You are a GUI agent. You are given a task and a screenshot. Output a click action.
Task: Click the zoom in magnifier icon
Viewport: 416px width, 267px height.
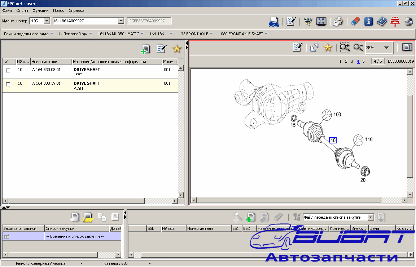click(345, 47)
